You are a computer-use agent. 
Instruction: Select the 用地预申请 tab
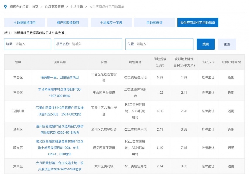point(154,23)
